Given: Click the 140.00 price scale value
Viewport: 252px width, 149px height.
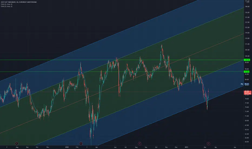Looking at the screenshot, I should (247, 7).
